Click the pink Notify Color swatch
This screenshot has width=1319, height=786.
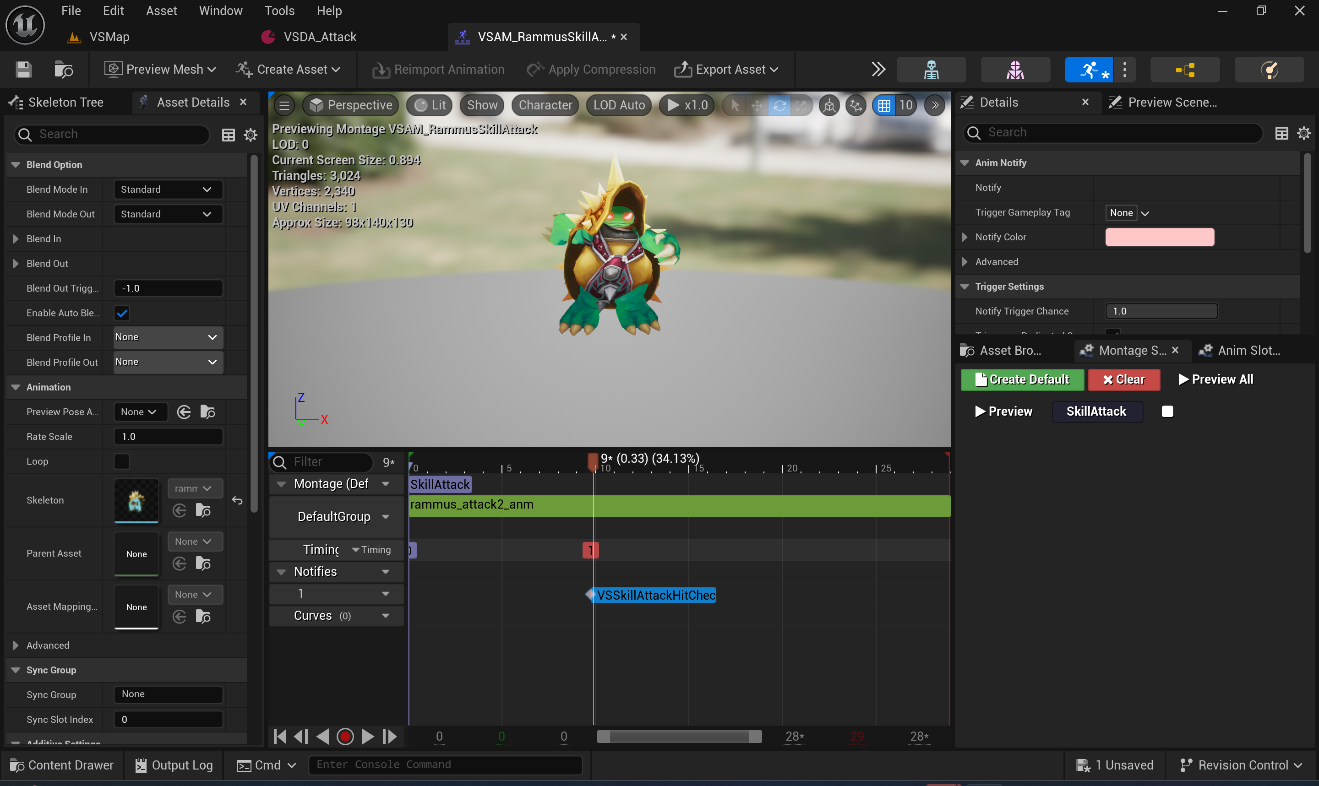[1159, 237]
